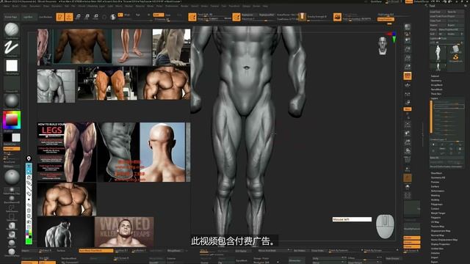Select the Rotate transform icon
This screenshot has width=470, height=264.
95,17
